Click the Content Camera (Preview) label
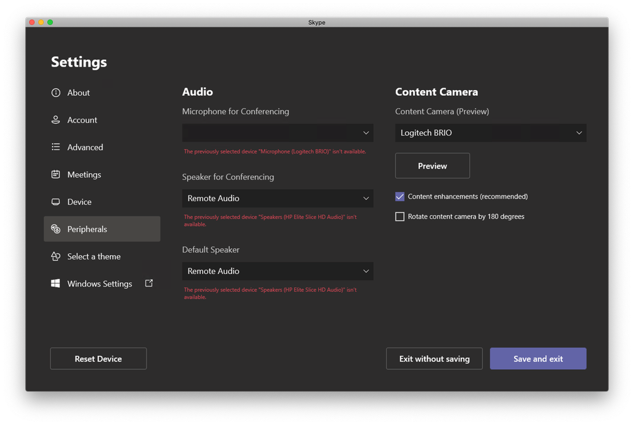The height and width of the screenshot is (425, 634). point(442,112)
